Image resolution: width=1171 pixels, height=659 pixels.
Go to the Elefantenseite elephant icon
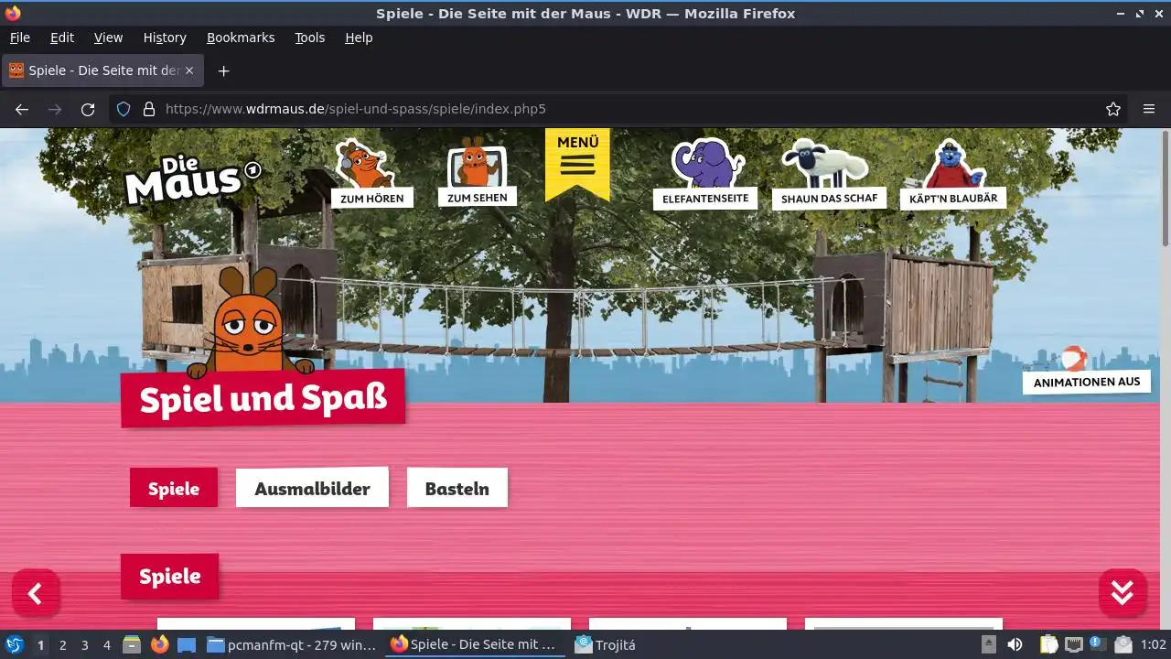[705, 174]
